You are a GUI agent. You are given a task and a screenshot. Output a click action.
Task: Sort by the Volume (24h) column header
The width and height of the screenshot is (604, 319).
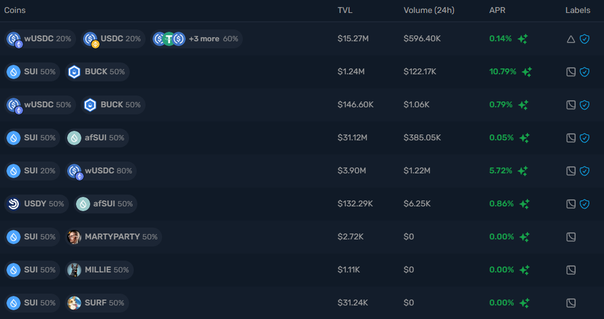(428, 11)
